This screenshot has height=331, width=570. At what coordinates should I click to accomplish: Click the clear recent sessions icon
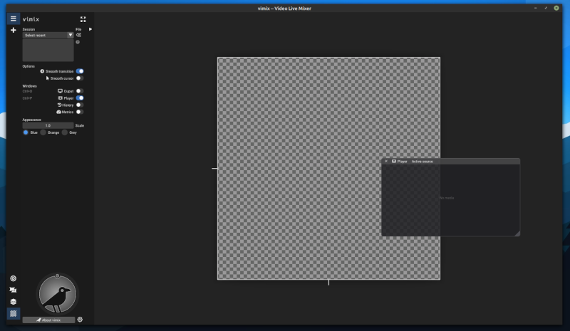[x=78, y=36]
